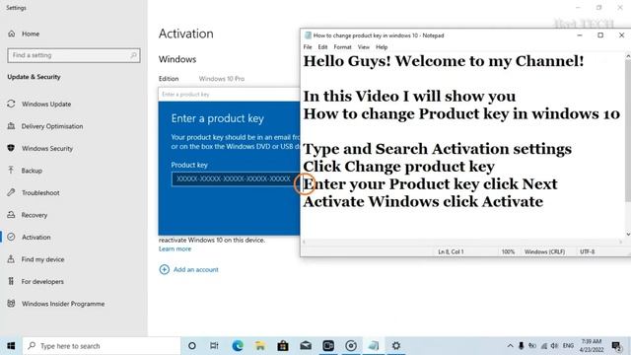Click the Windows Start button
This screenshot has width=631, height=355.
[11, 346]
